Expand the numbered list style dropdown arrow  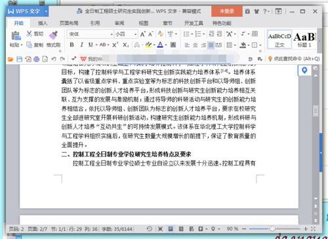tap(203, 34)
